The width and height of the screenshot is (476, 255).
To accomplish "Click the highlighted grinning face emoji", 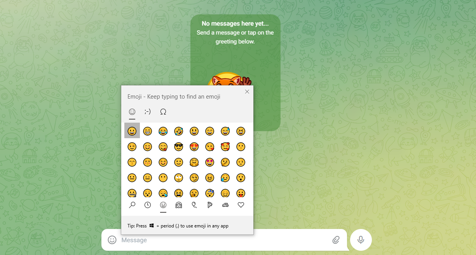I will 132,131.
